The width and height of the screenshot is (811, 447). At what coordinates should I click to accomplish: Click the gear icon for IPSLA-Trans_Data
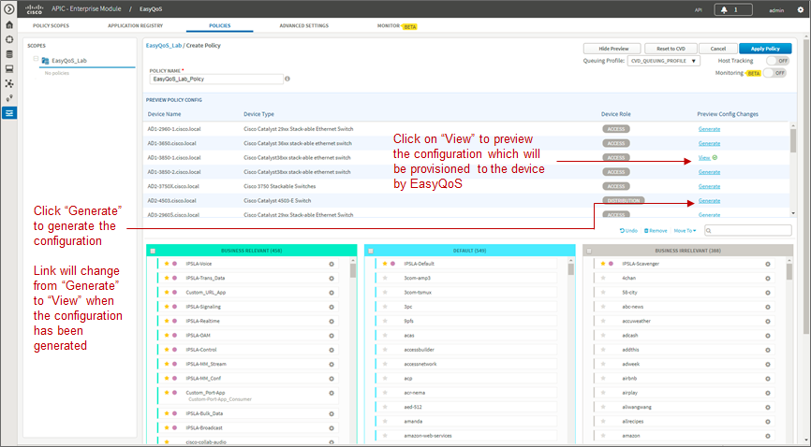pos(332,279)
